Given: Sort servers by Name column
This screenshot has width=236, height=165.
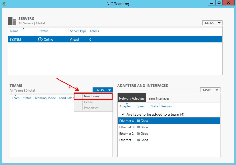Looking at the screenshot, I should tap(14, 31).
